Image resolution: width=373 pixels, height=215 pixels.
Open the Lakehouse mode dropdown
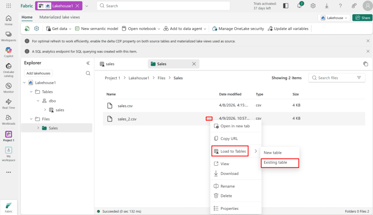334,18
